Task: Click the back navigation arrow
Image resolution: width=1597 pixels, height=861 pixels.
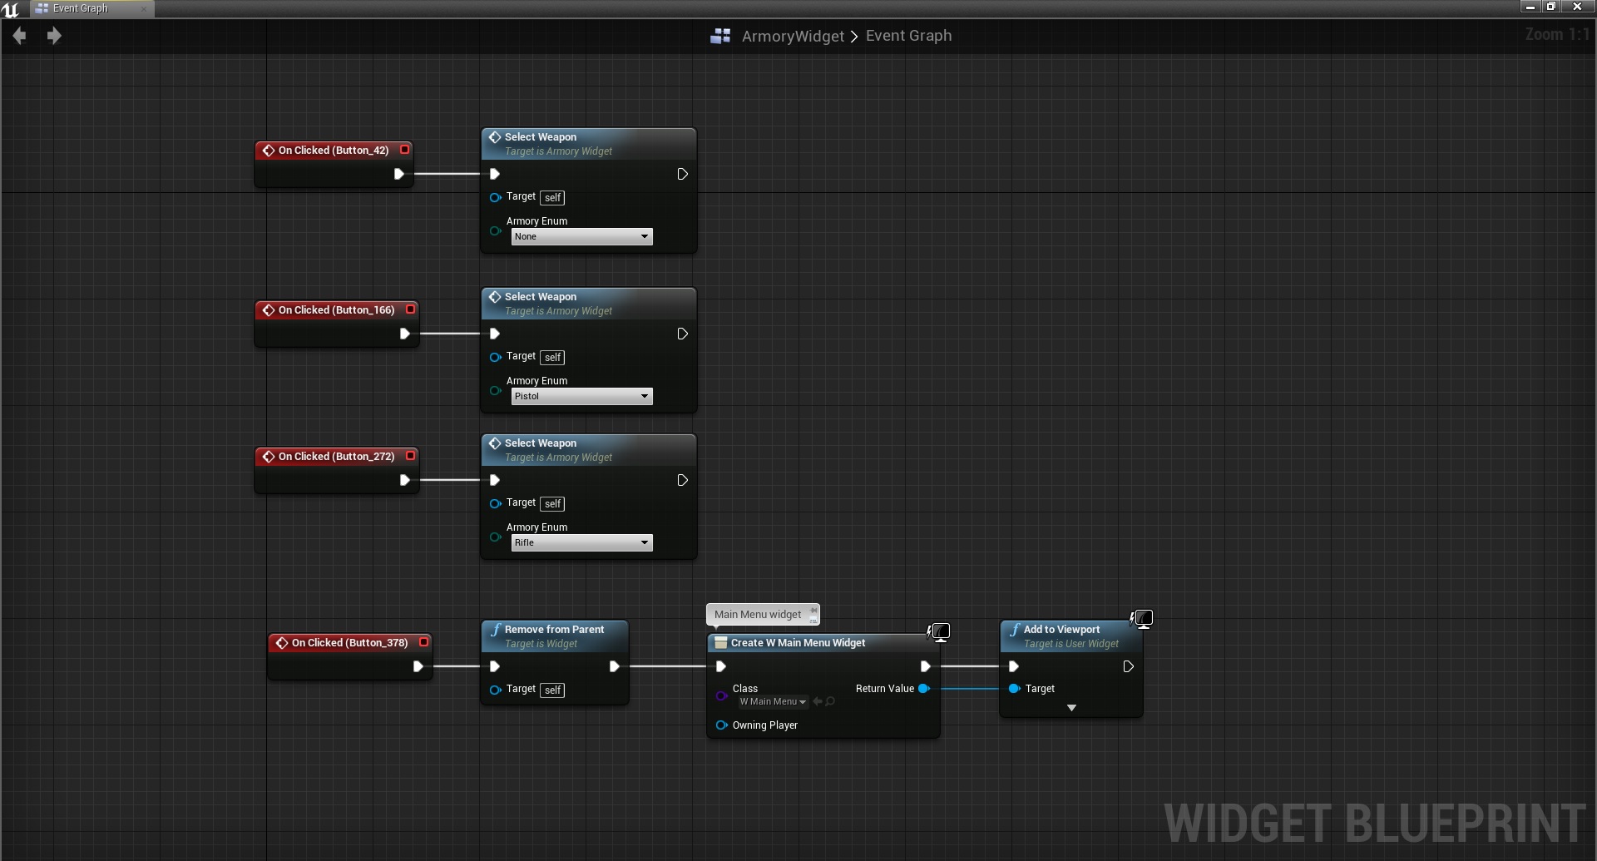Action: [19, 36]
